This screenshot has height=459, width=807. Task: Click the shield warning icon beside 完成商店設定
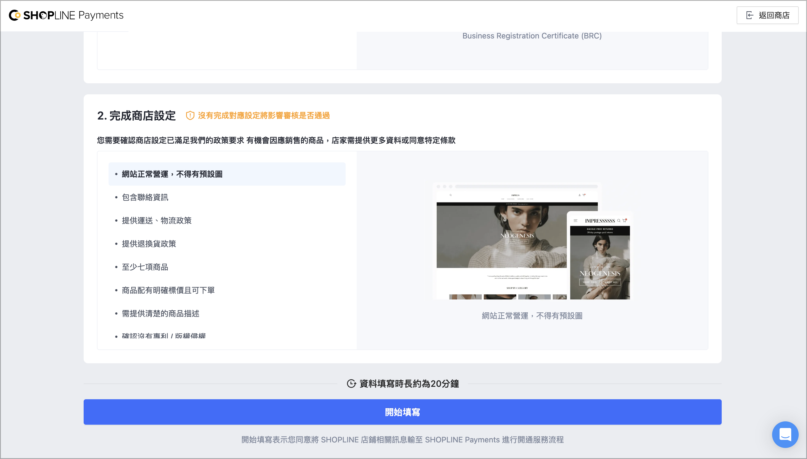(x=190, y=116)
